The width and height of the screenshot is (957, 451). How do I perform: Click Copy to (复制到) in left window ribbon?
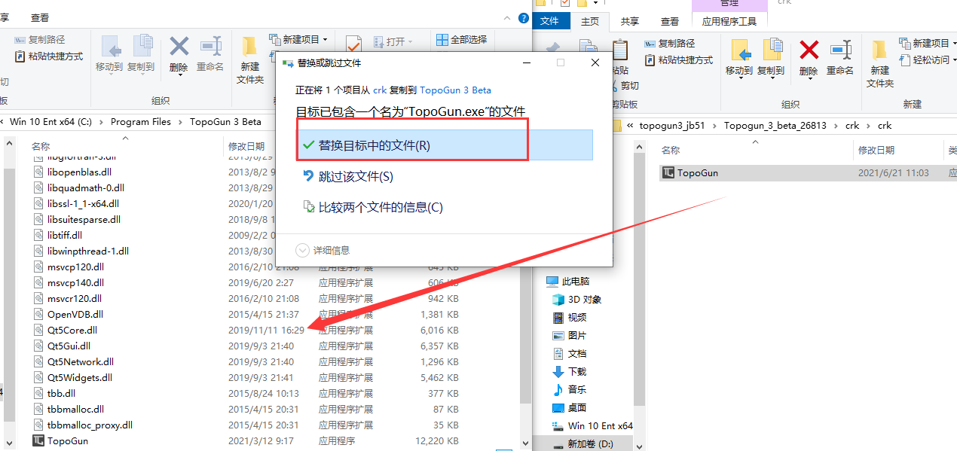point(141,53)
